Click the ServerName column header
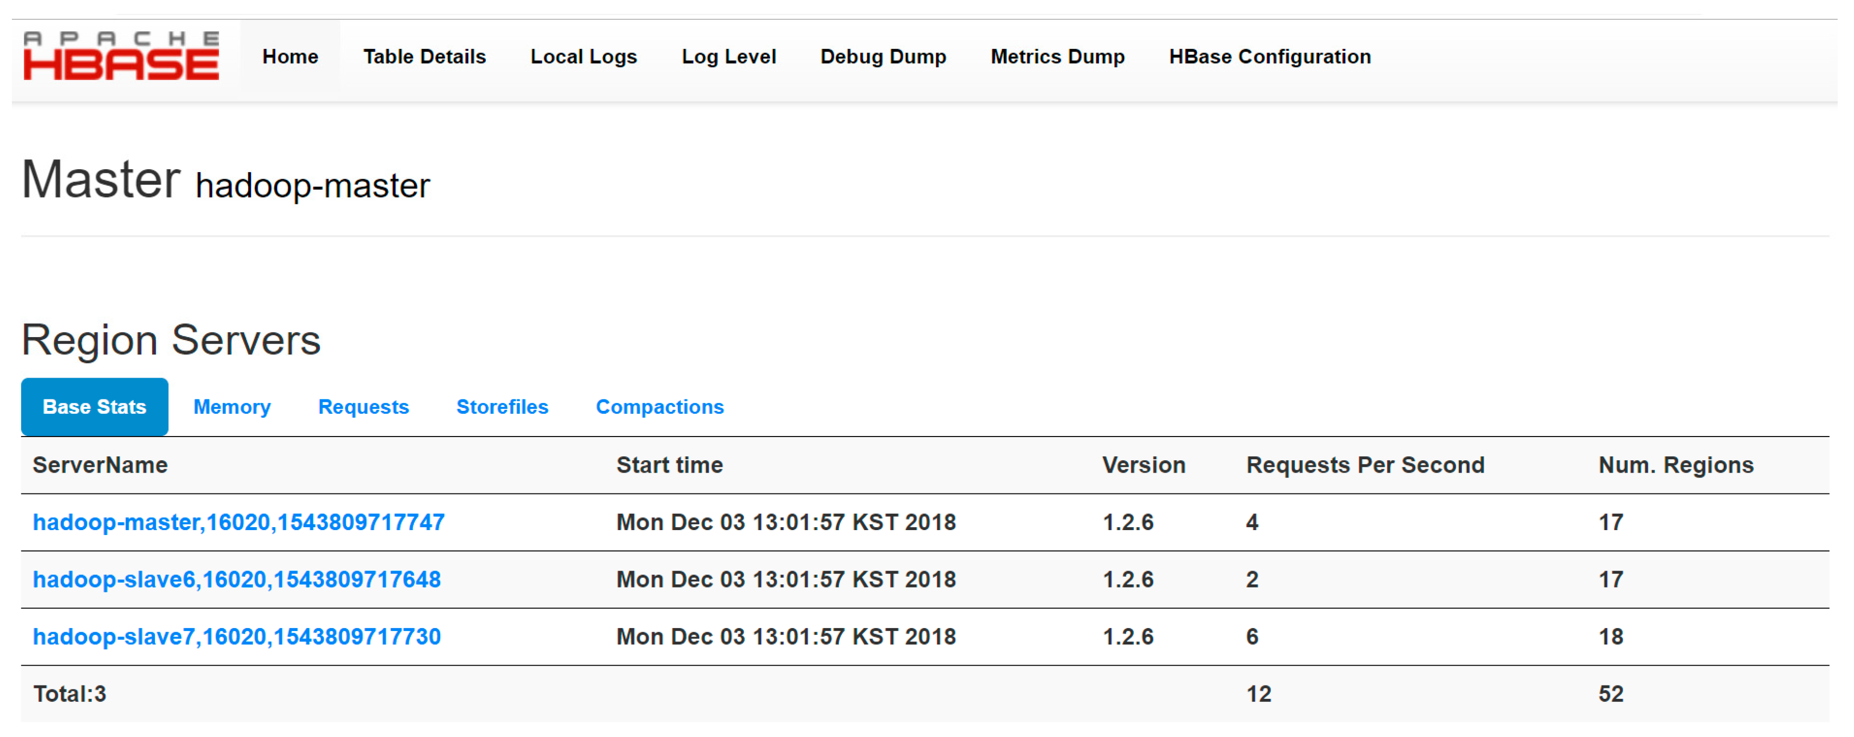 tap(100, 465)
